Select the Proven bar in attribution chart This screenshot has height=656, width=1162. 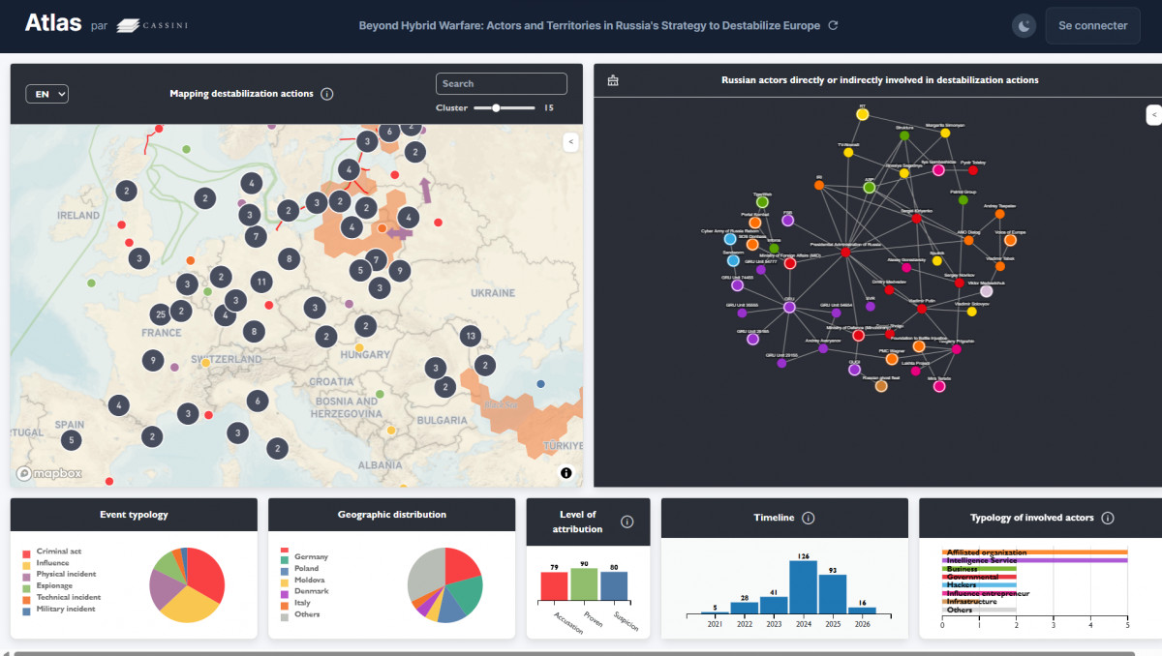coord(584,583)
